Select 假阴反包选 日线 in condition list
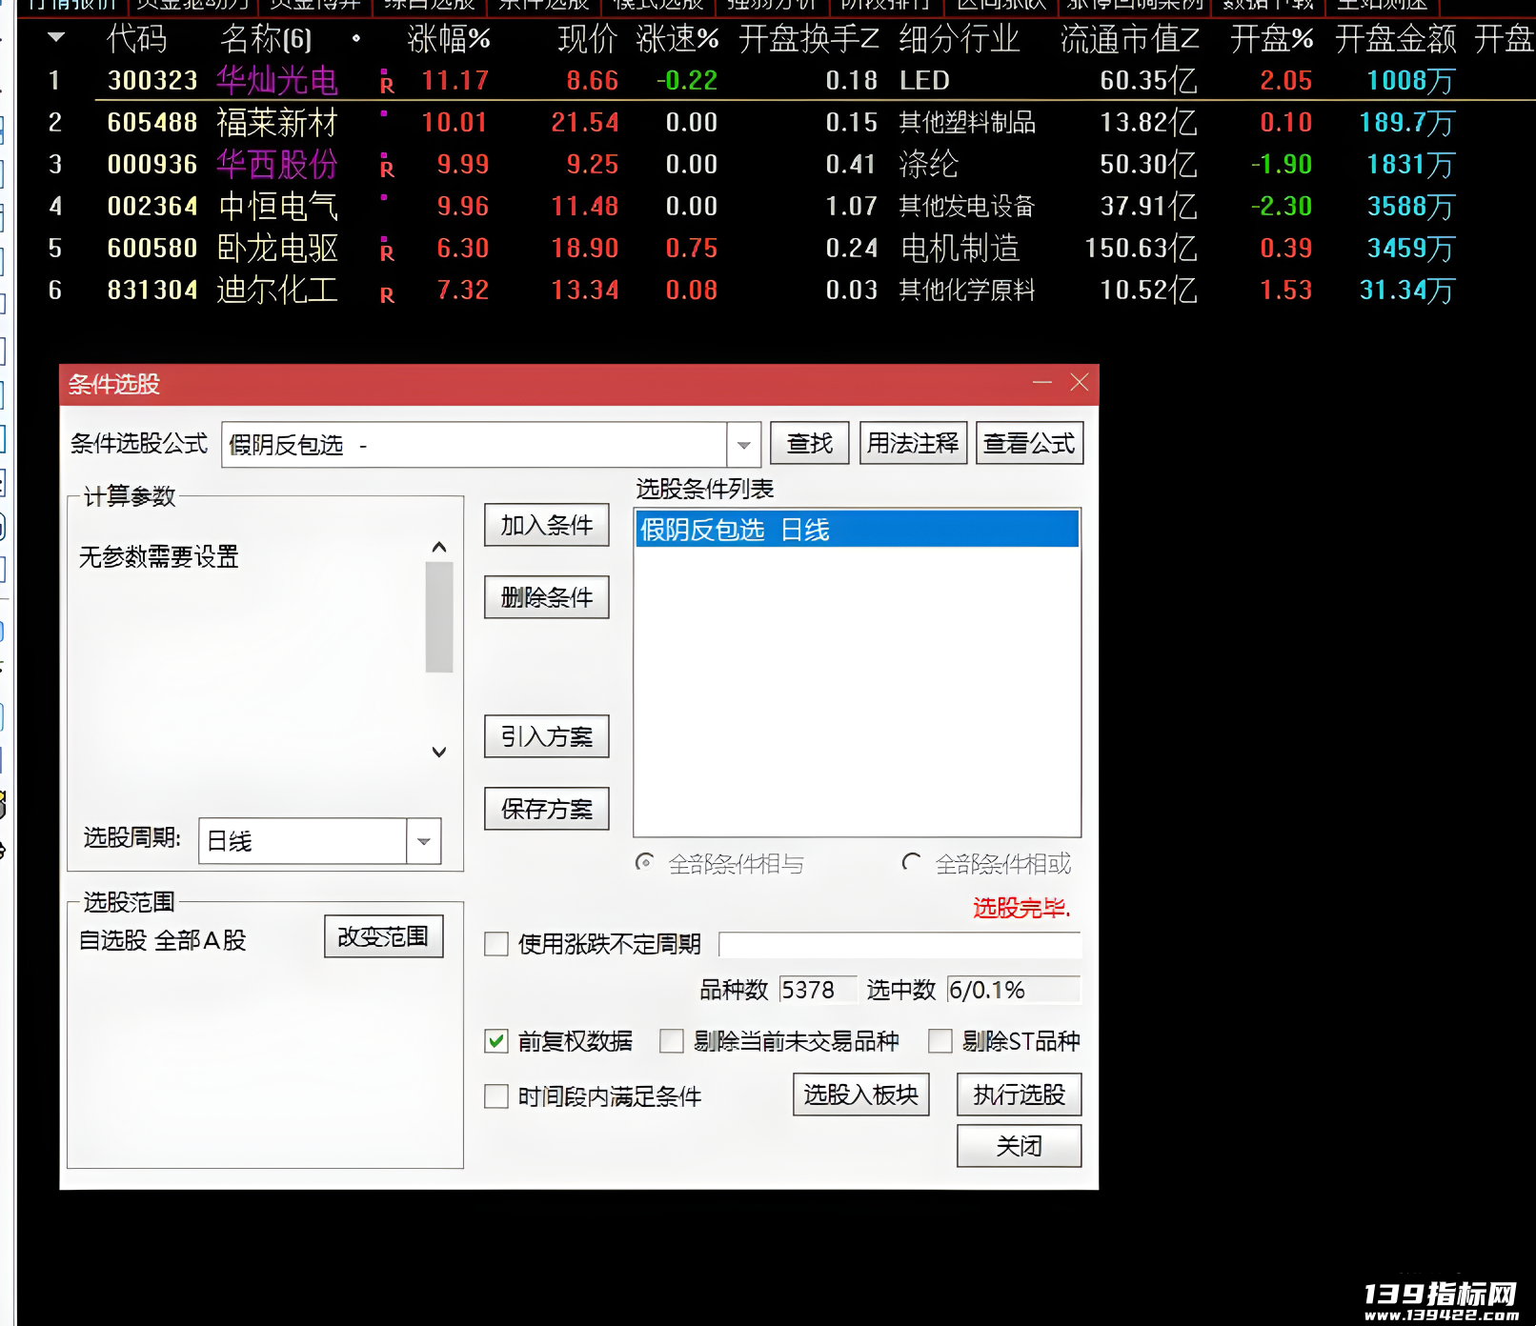 point(857,529)
